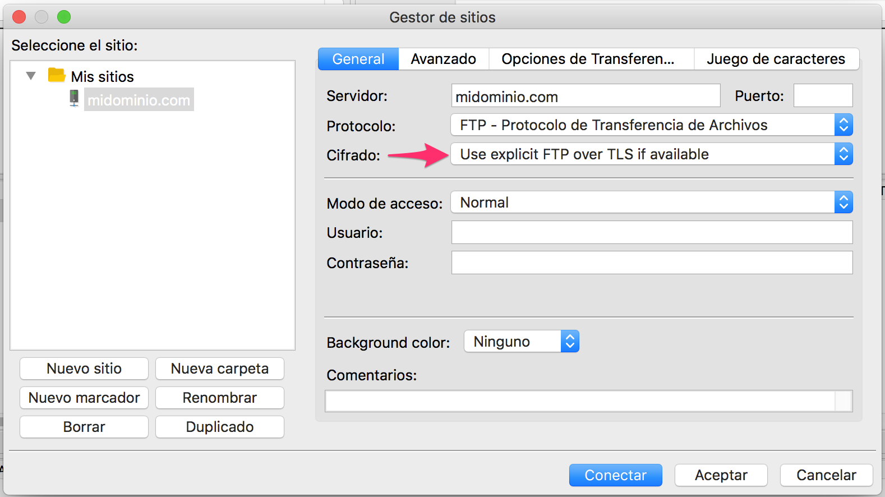
Task: Click the Usuario text field
Action: coord(651,232)
